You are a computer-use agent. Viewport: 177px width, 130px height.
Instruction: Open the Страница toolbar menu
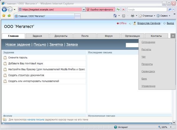(x=147, y=16)
